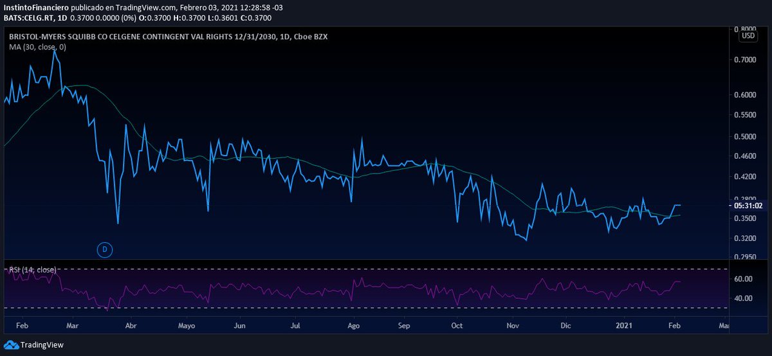Click the TradingView logo icon
The image size is (772, 356).
click(12, 345)
